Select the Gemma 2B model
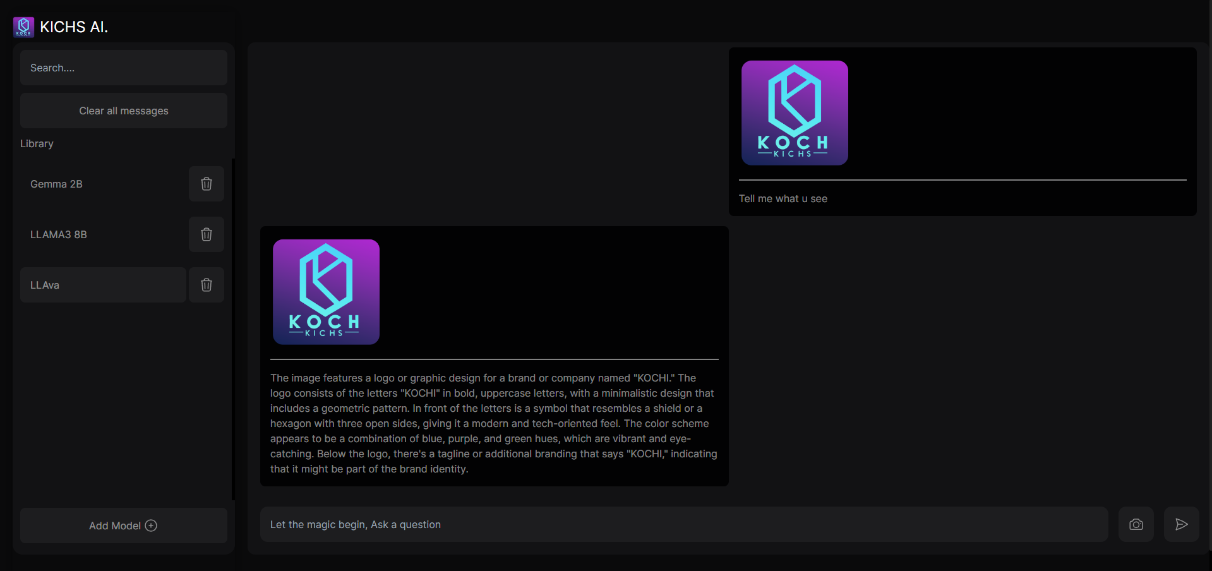 click(103, 184)
